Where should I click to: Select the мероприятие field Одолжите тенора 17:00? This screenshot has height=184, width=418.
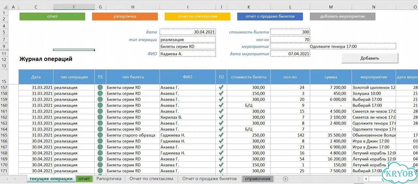click(x=333, y=46)
